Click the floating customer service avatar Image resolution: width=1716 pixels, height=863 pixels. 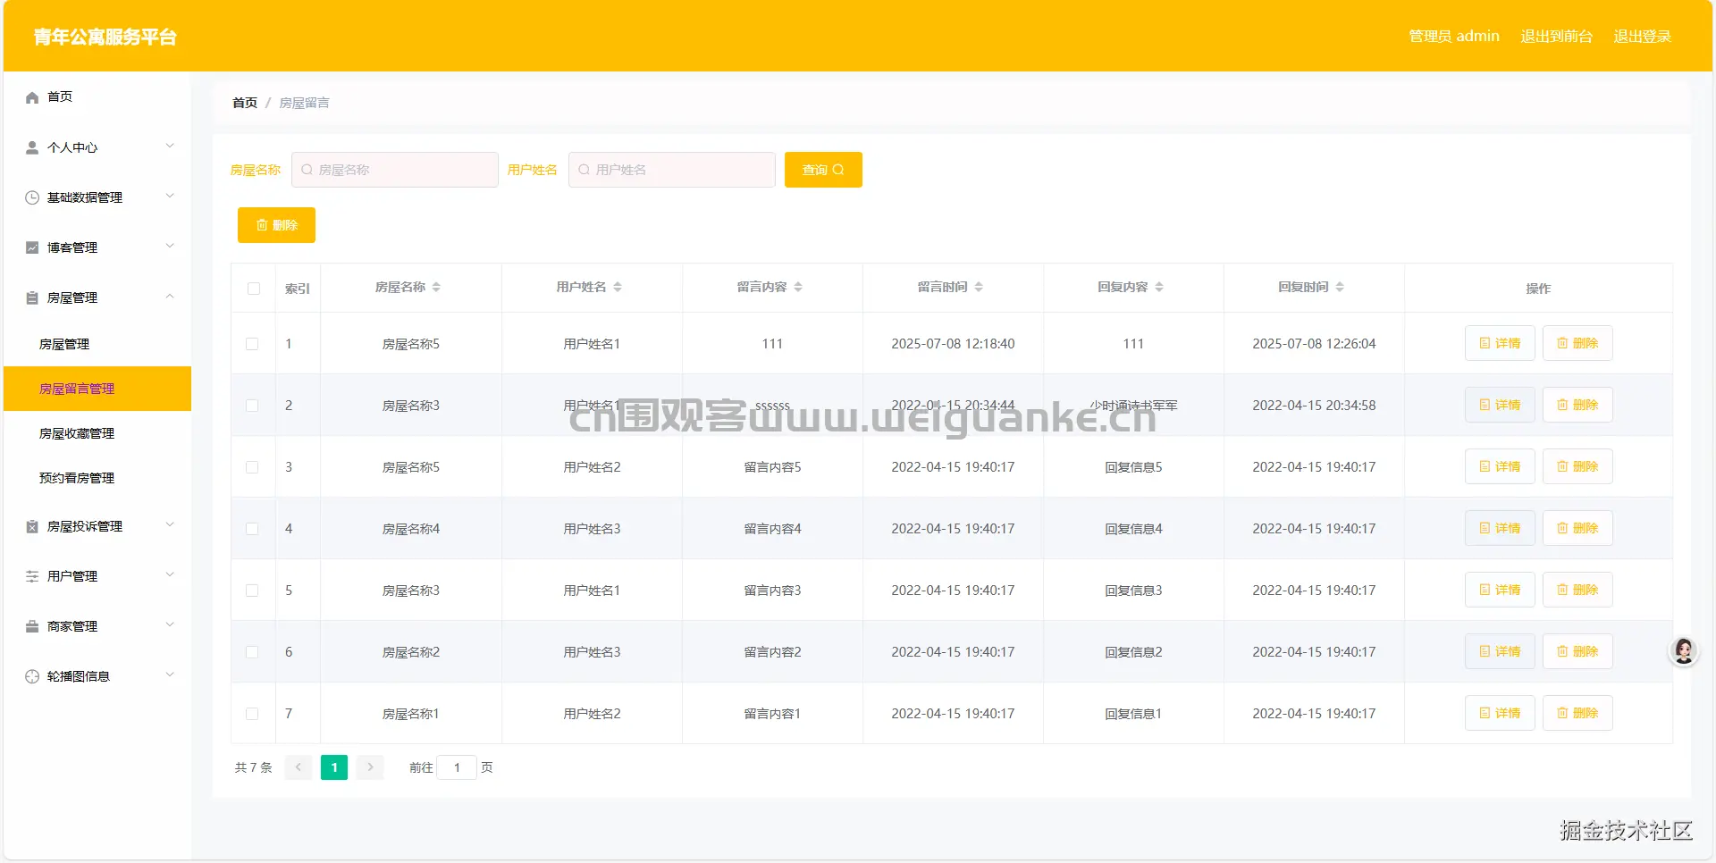pyautogui.click(x=1684, y=651)
